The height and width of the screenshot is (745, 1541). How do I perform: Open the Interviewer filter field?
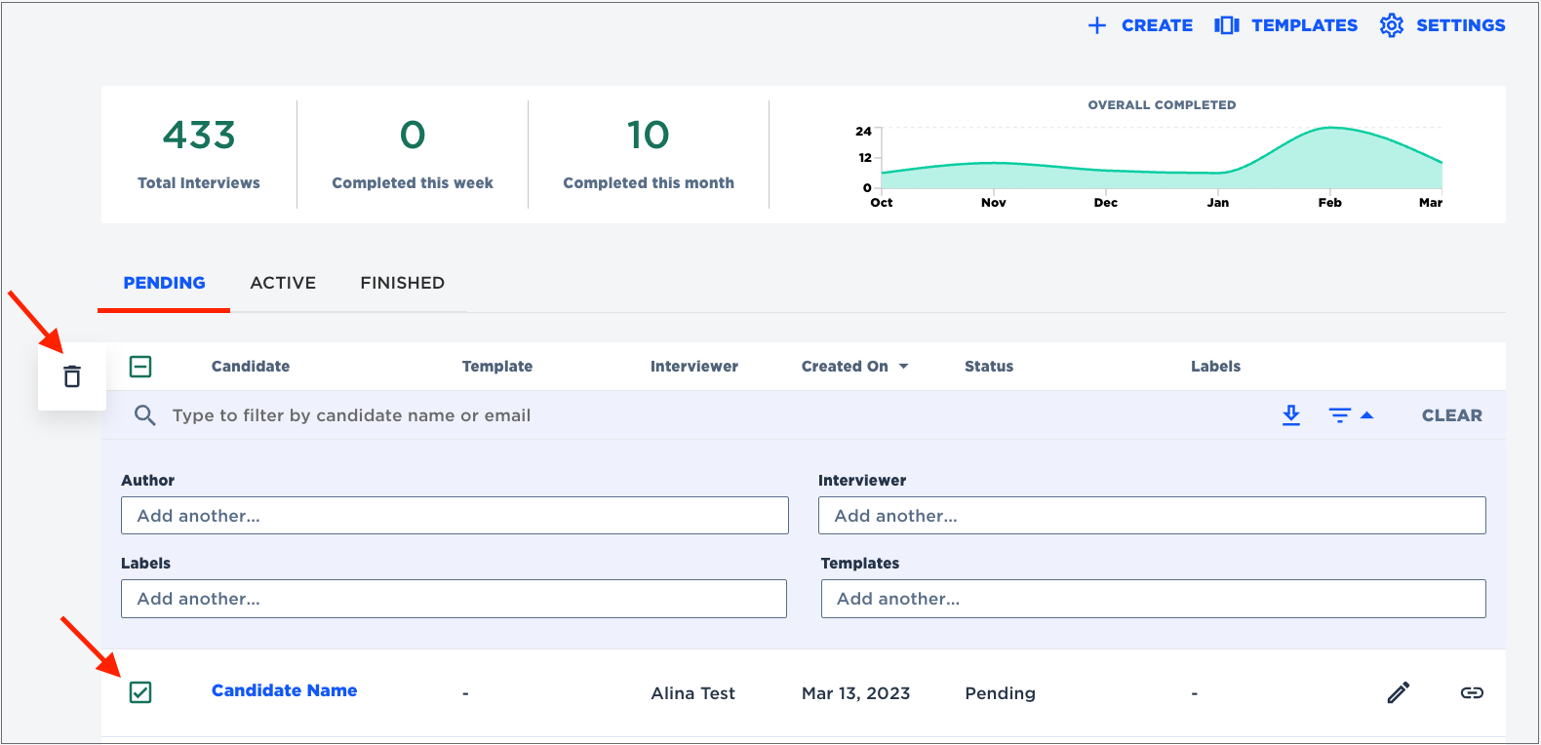pos(1152,516)
